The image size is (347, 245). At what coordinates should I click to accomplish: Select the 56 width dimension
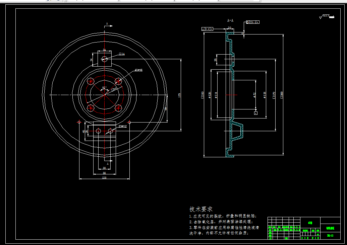click(x=104, y=173)
